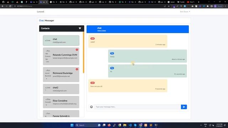Show hidden system tray icons chevron
228x128 pixels.
pos(201,125)
